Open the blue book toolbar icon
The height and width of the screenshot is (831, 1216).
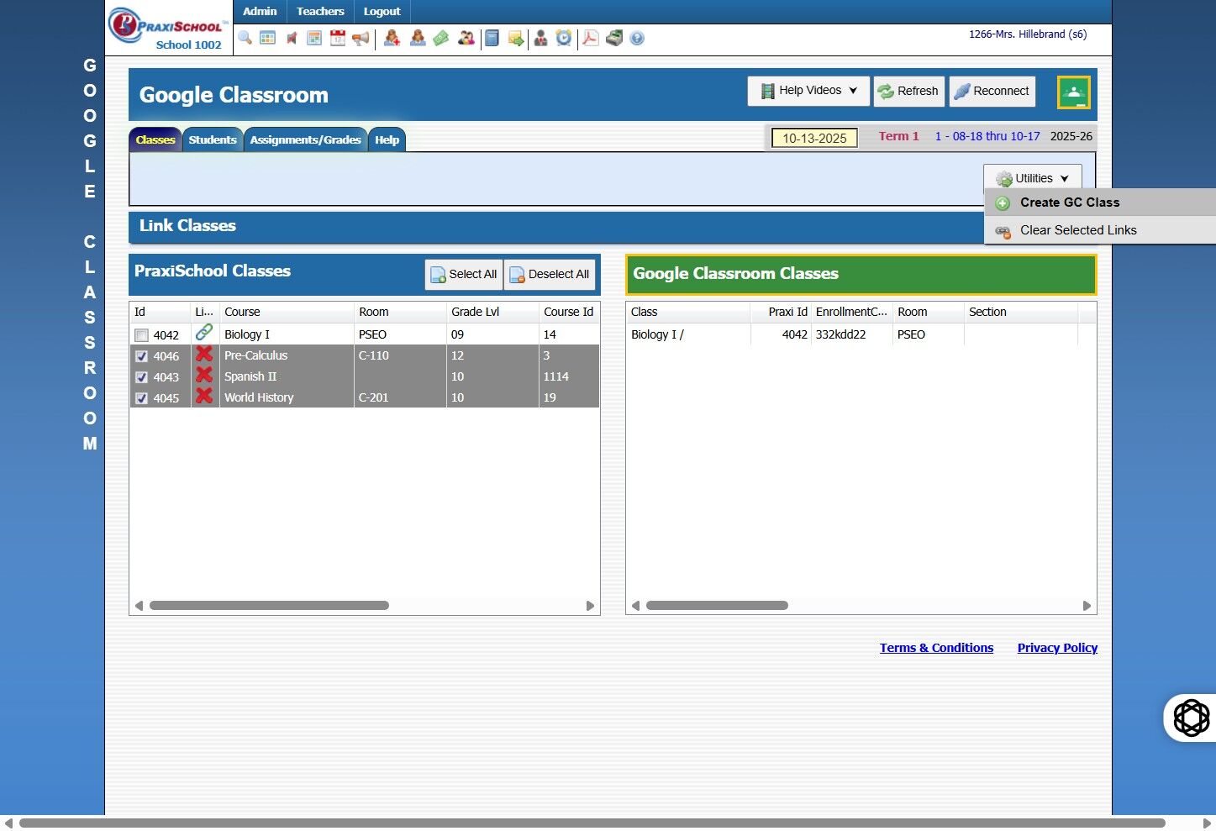pos(492,38)
